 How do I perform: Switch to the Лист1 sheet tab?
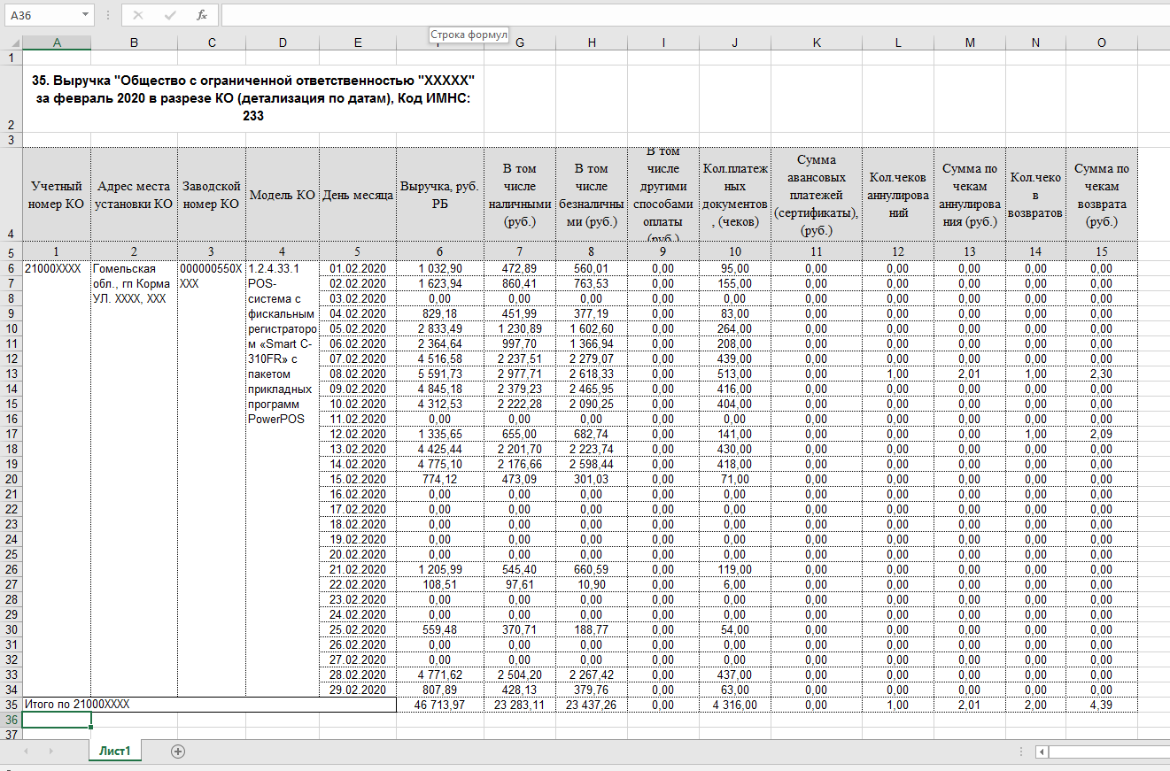115,751
